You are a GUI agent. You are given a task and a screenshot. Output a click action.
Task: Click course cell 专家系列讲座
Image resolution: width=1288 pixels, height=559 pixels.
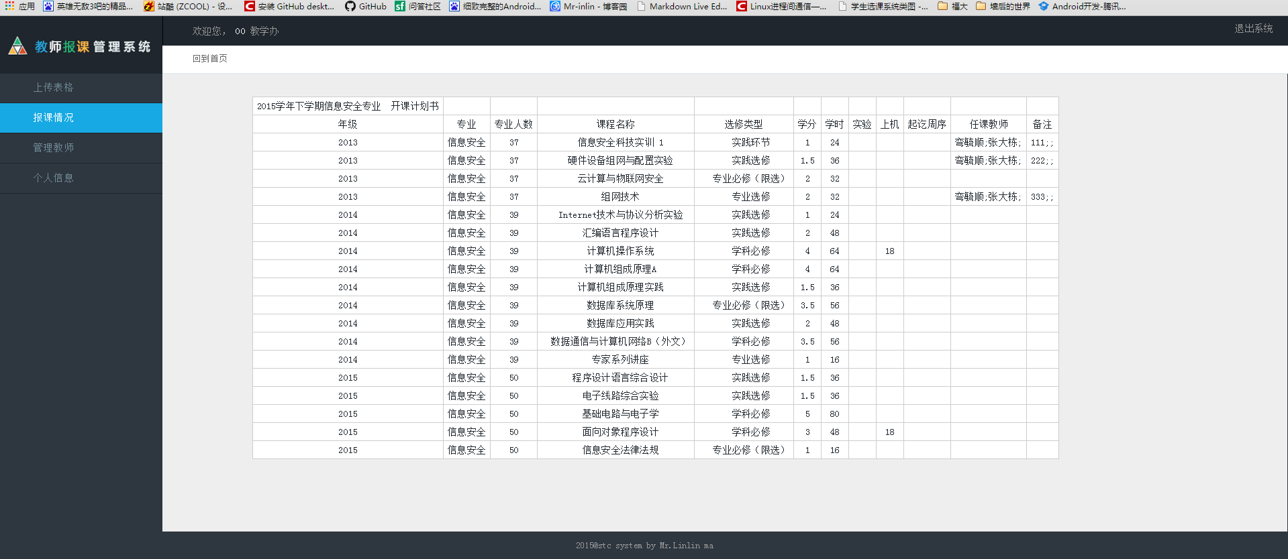coord(615,359)
